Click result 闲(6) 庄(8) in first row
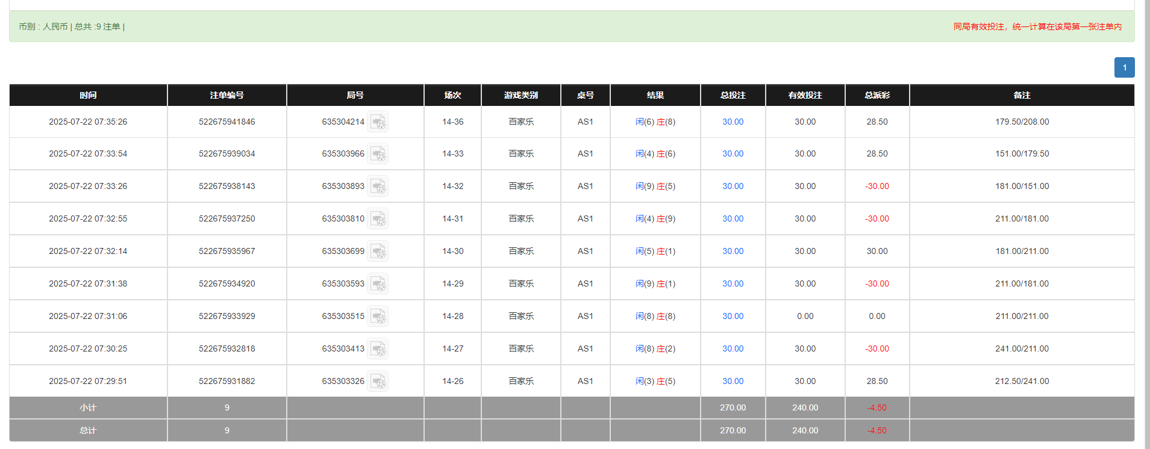The image size is (1150, 449). (655, 122)
